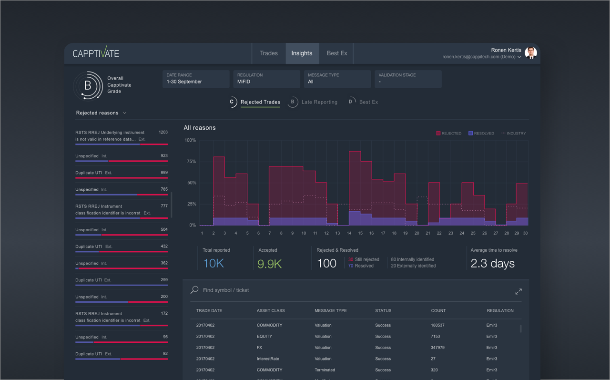Switch to the Trades tab
This screenshot has height=380, width=610.
pyautogui.click(x=269, y=53)
